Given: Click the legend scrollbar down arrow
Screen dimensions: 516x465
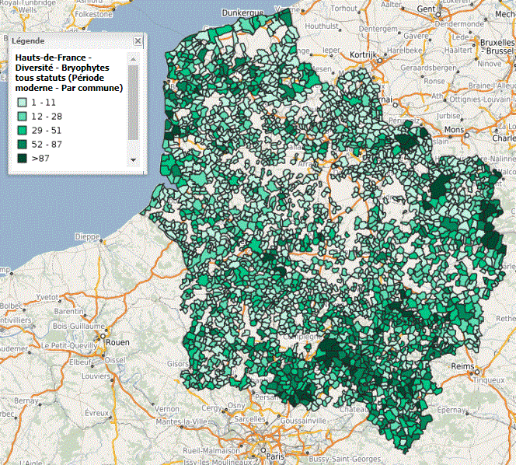Looking at the screenshot, I should pyautogui.click(x=133, y=159).
